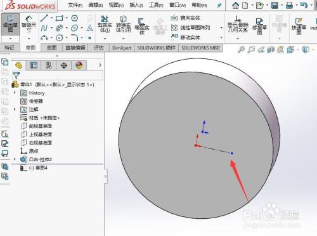
Task: Open the 插入(I) menu
Action: [x=136, y=5]
